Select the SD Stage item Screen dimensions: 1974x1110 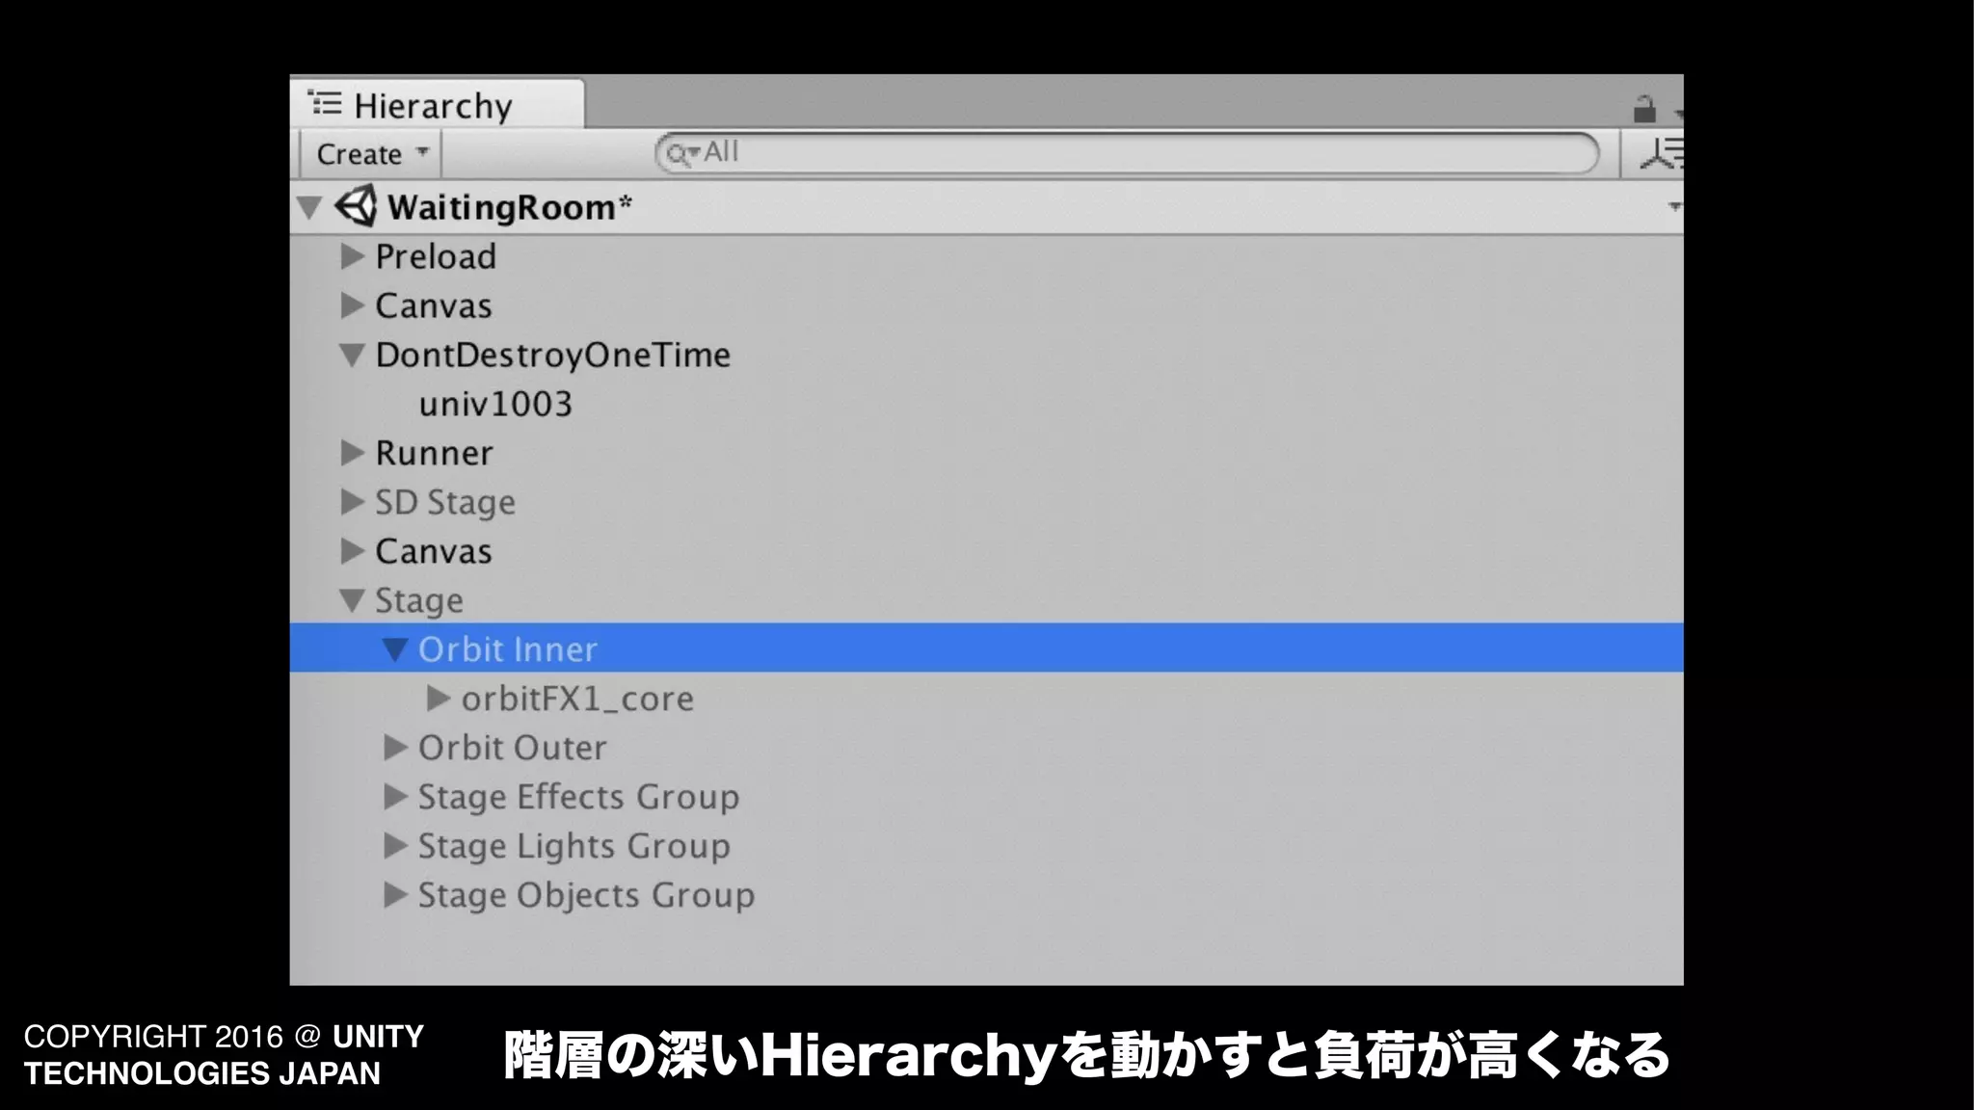[x=444, y=503]
